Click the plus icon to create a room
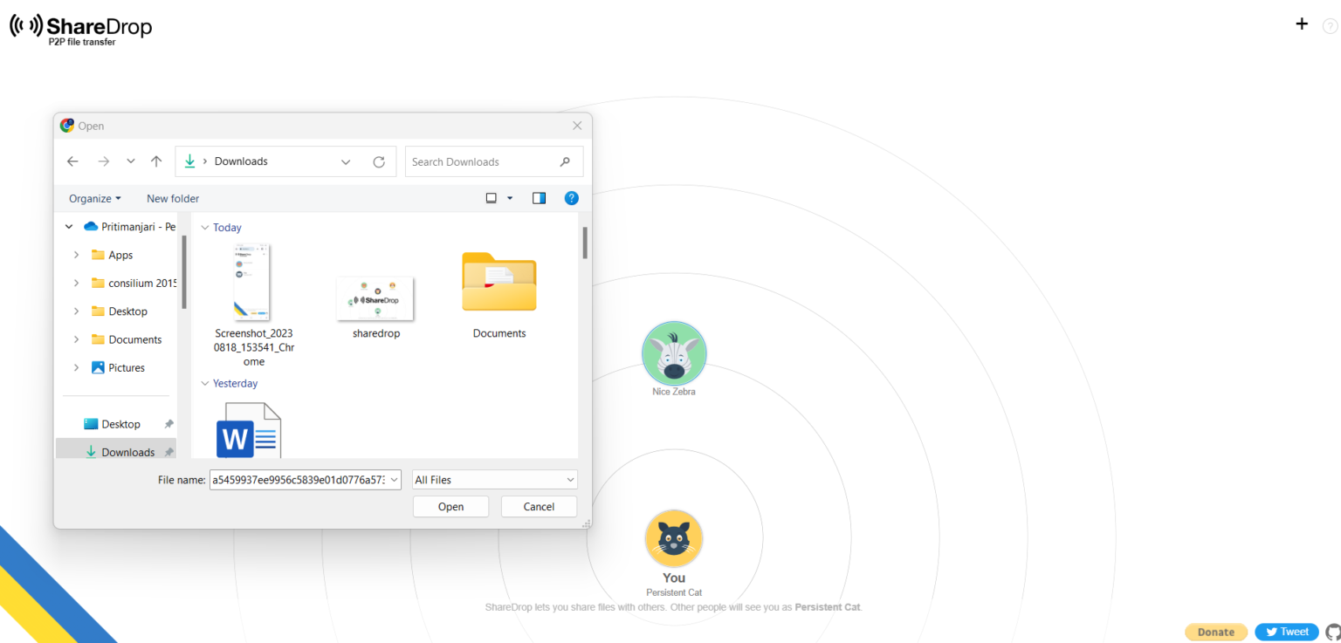The image size is (1341, 643). 1301,24
